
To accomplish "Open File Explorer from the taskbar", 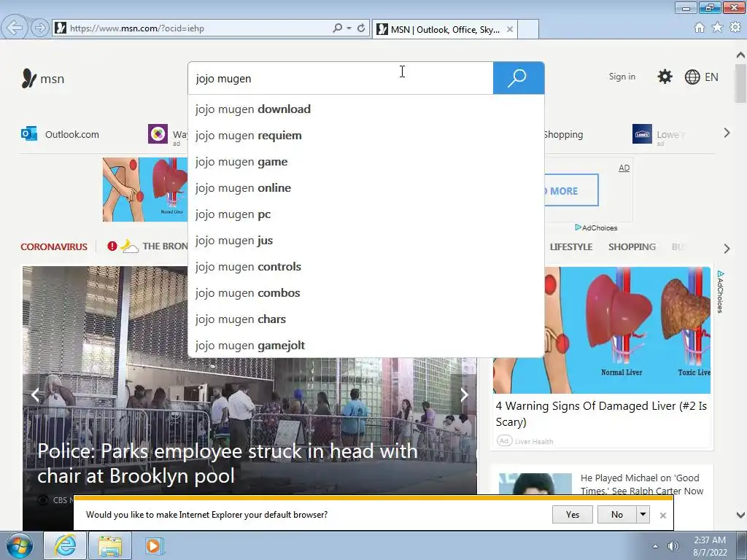I will (x=110, y=545).
